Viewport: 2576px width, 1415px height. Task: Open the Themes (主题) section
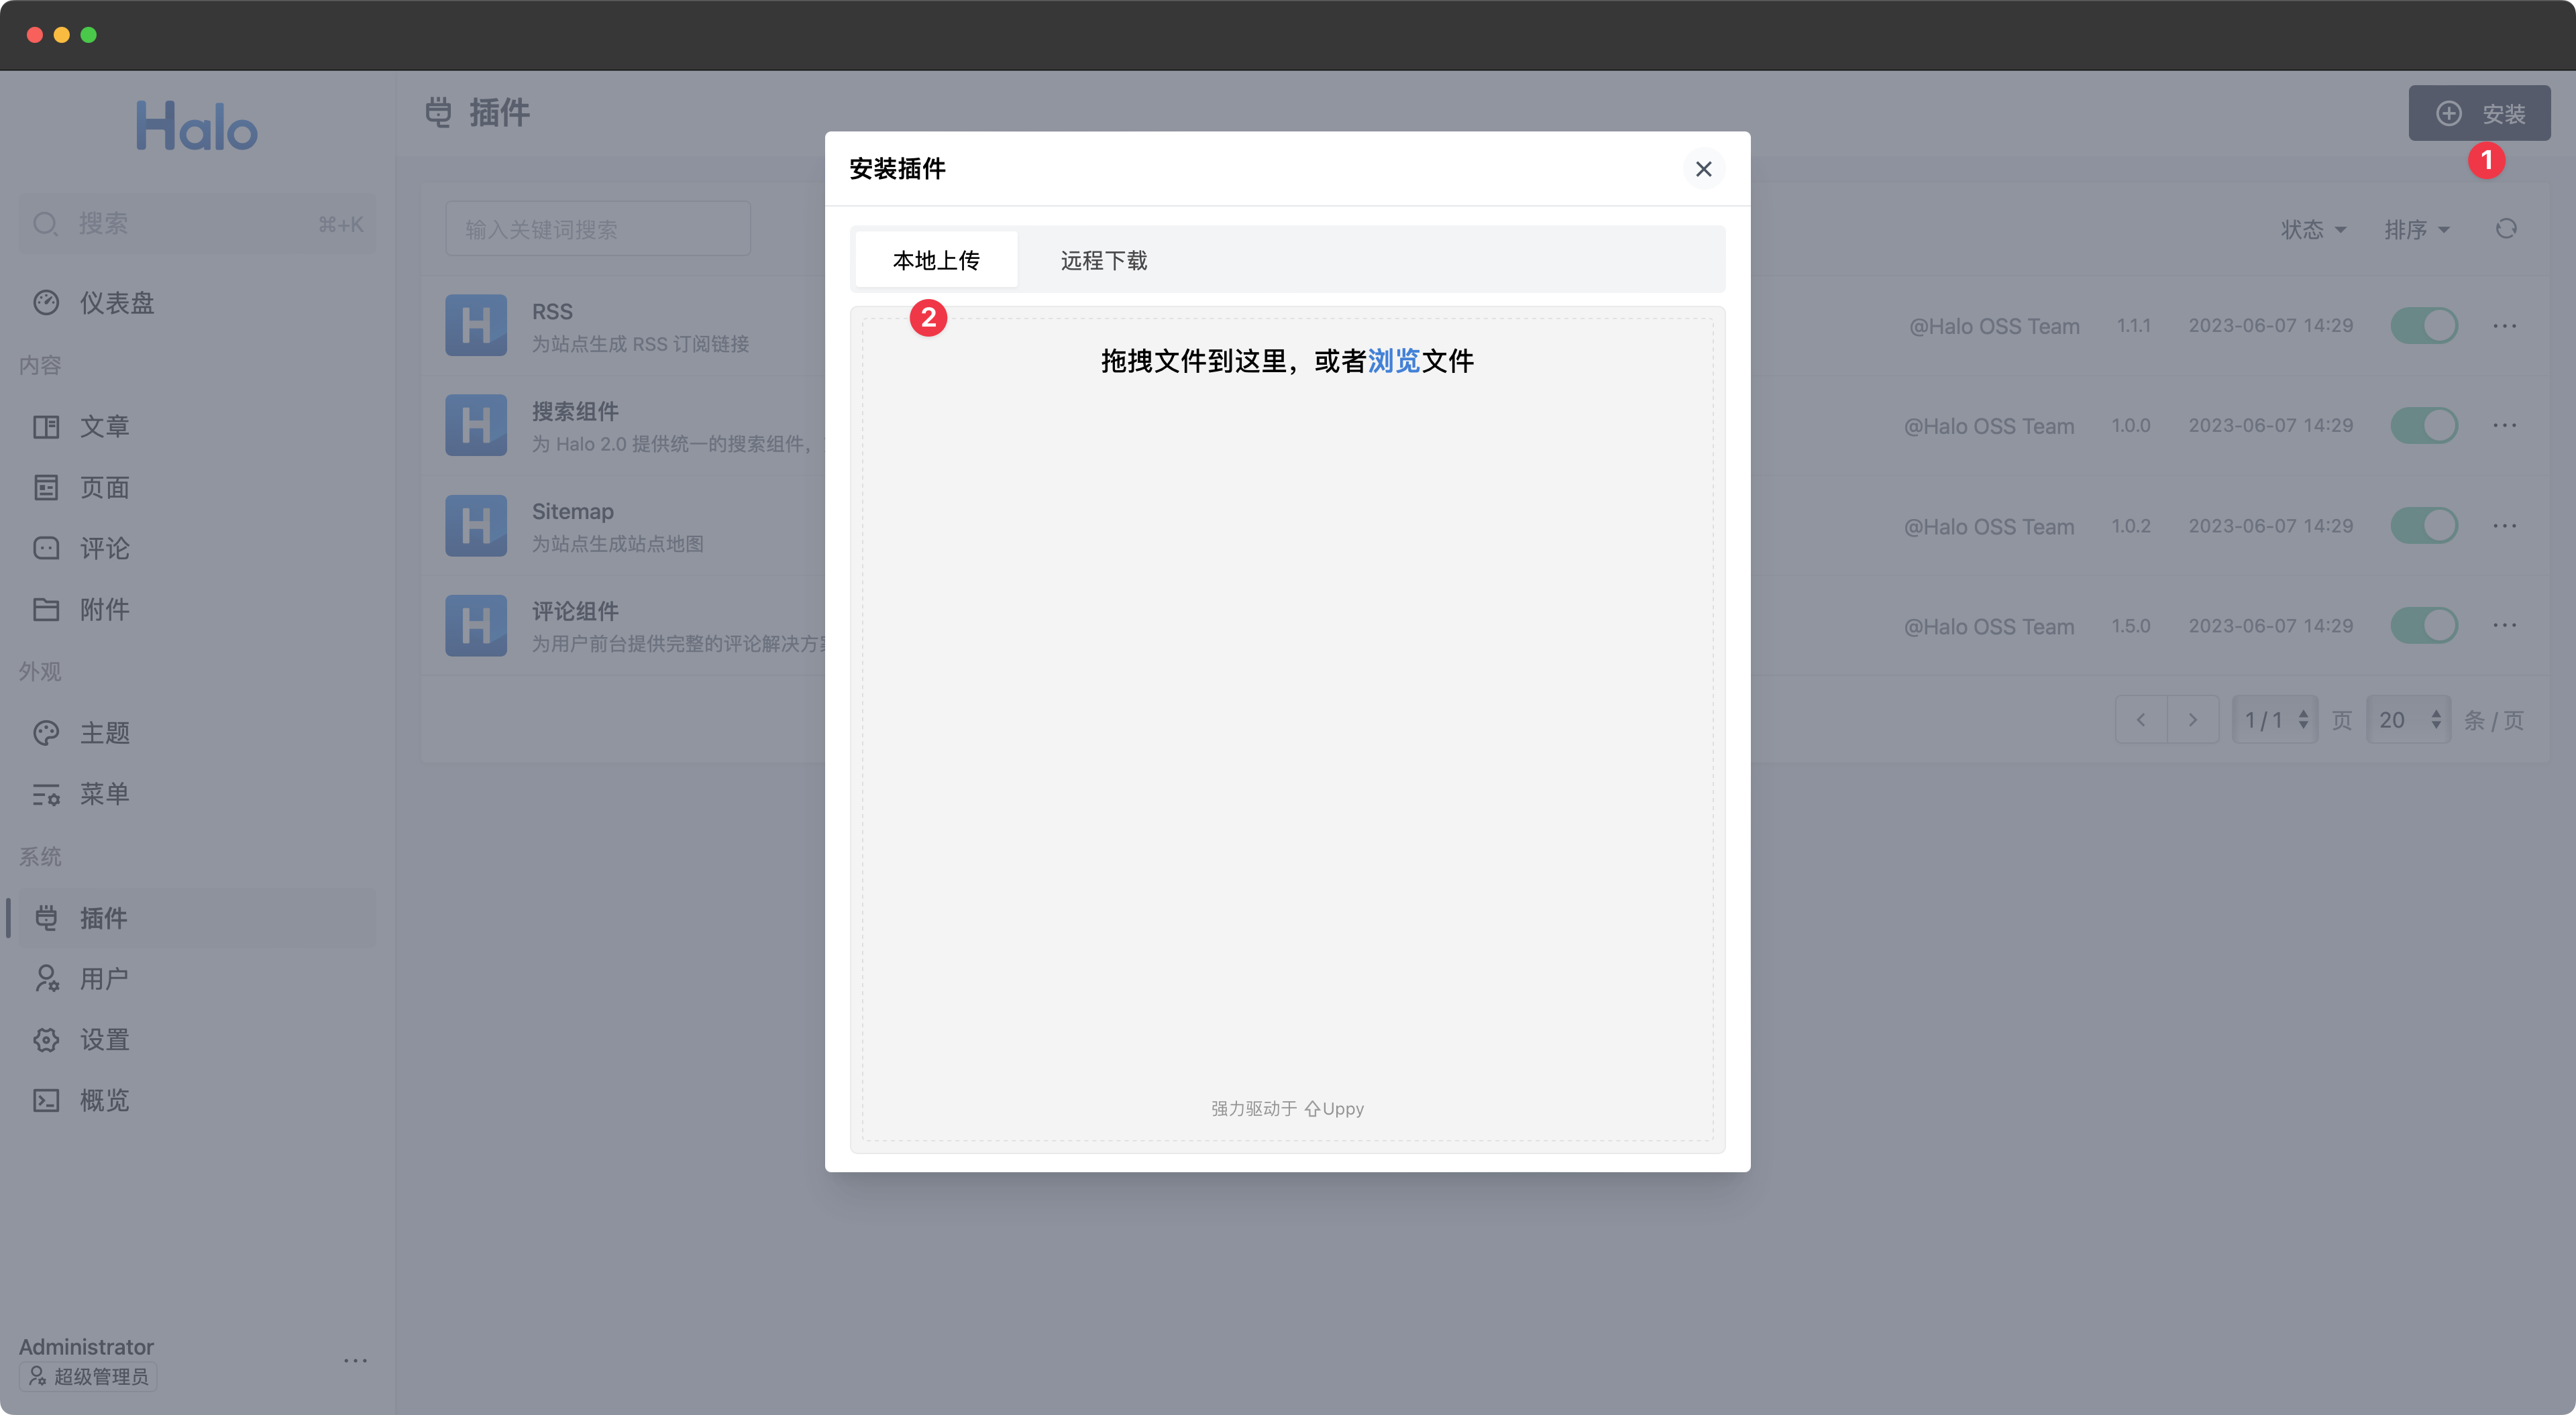pos(104,733)
